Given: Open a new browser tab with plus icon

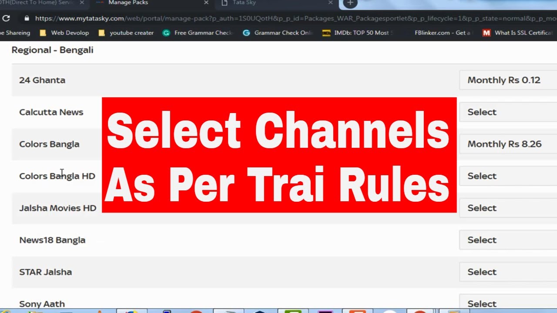Looking at the screenshot, I should point(350,3).
